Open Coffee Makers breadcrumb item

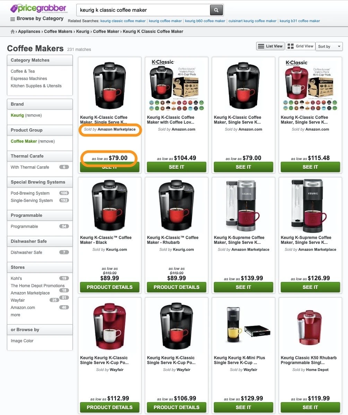58,32
